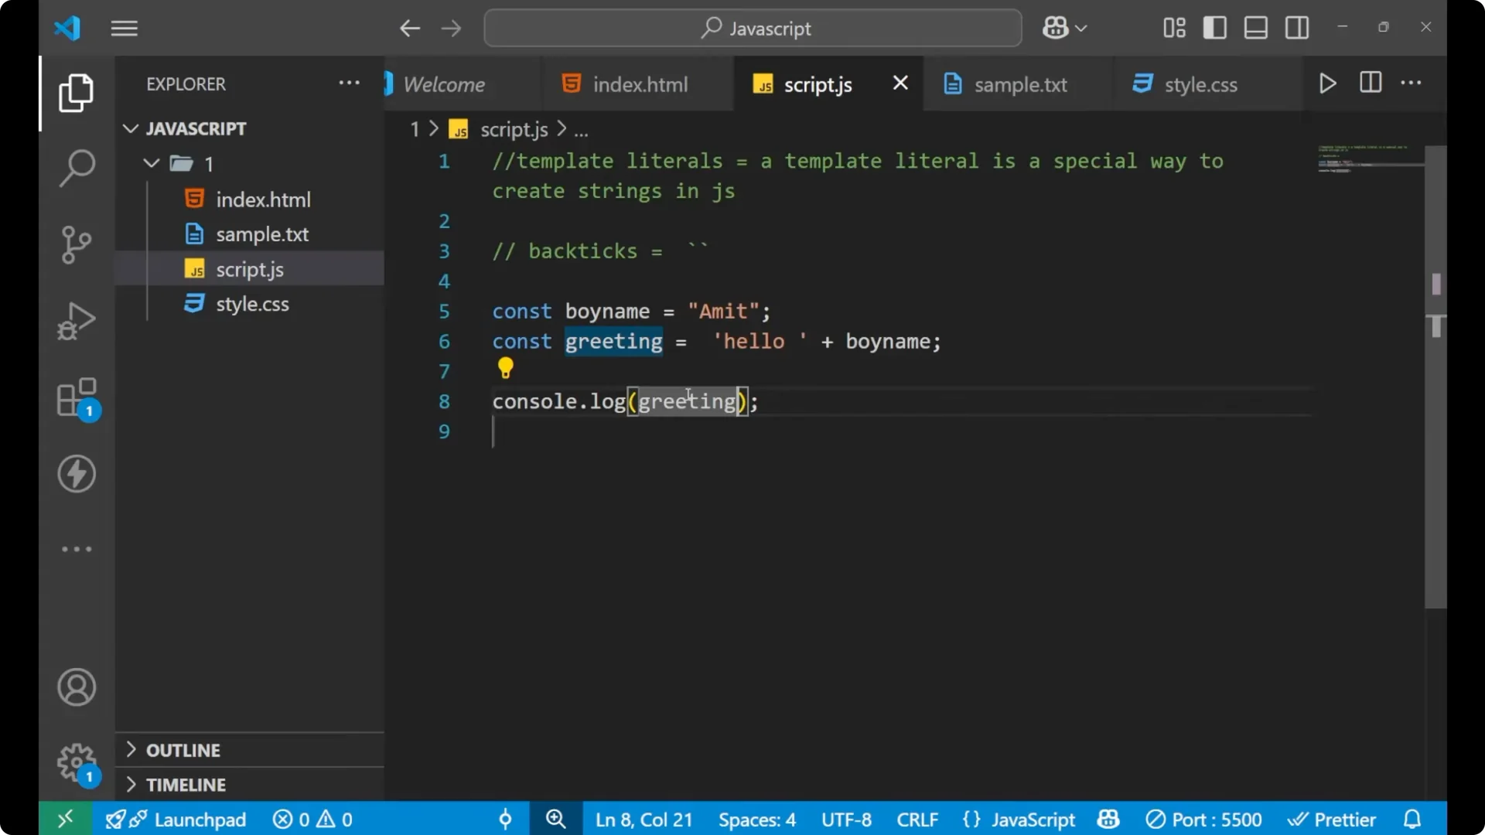Open the notifications bell

click(1412, 819)
